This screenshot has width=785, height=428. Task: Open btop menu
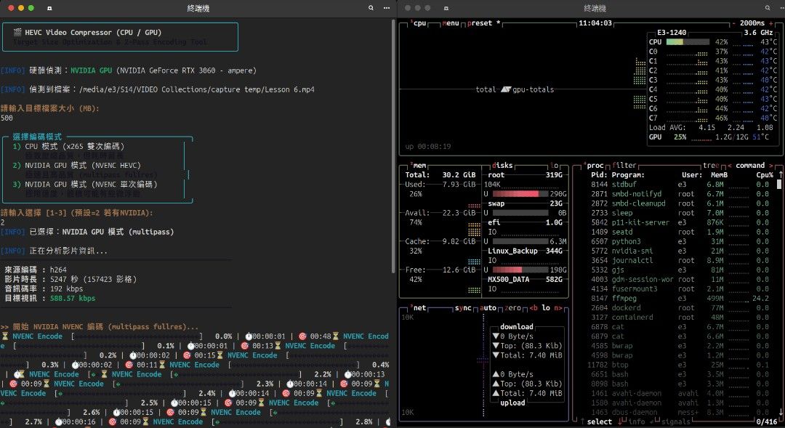[451, 23]
